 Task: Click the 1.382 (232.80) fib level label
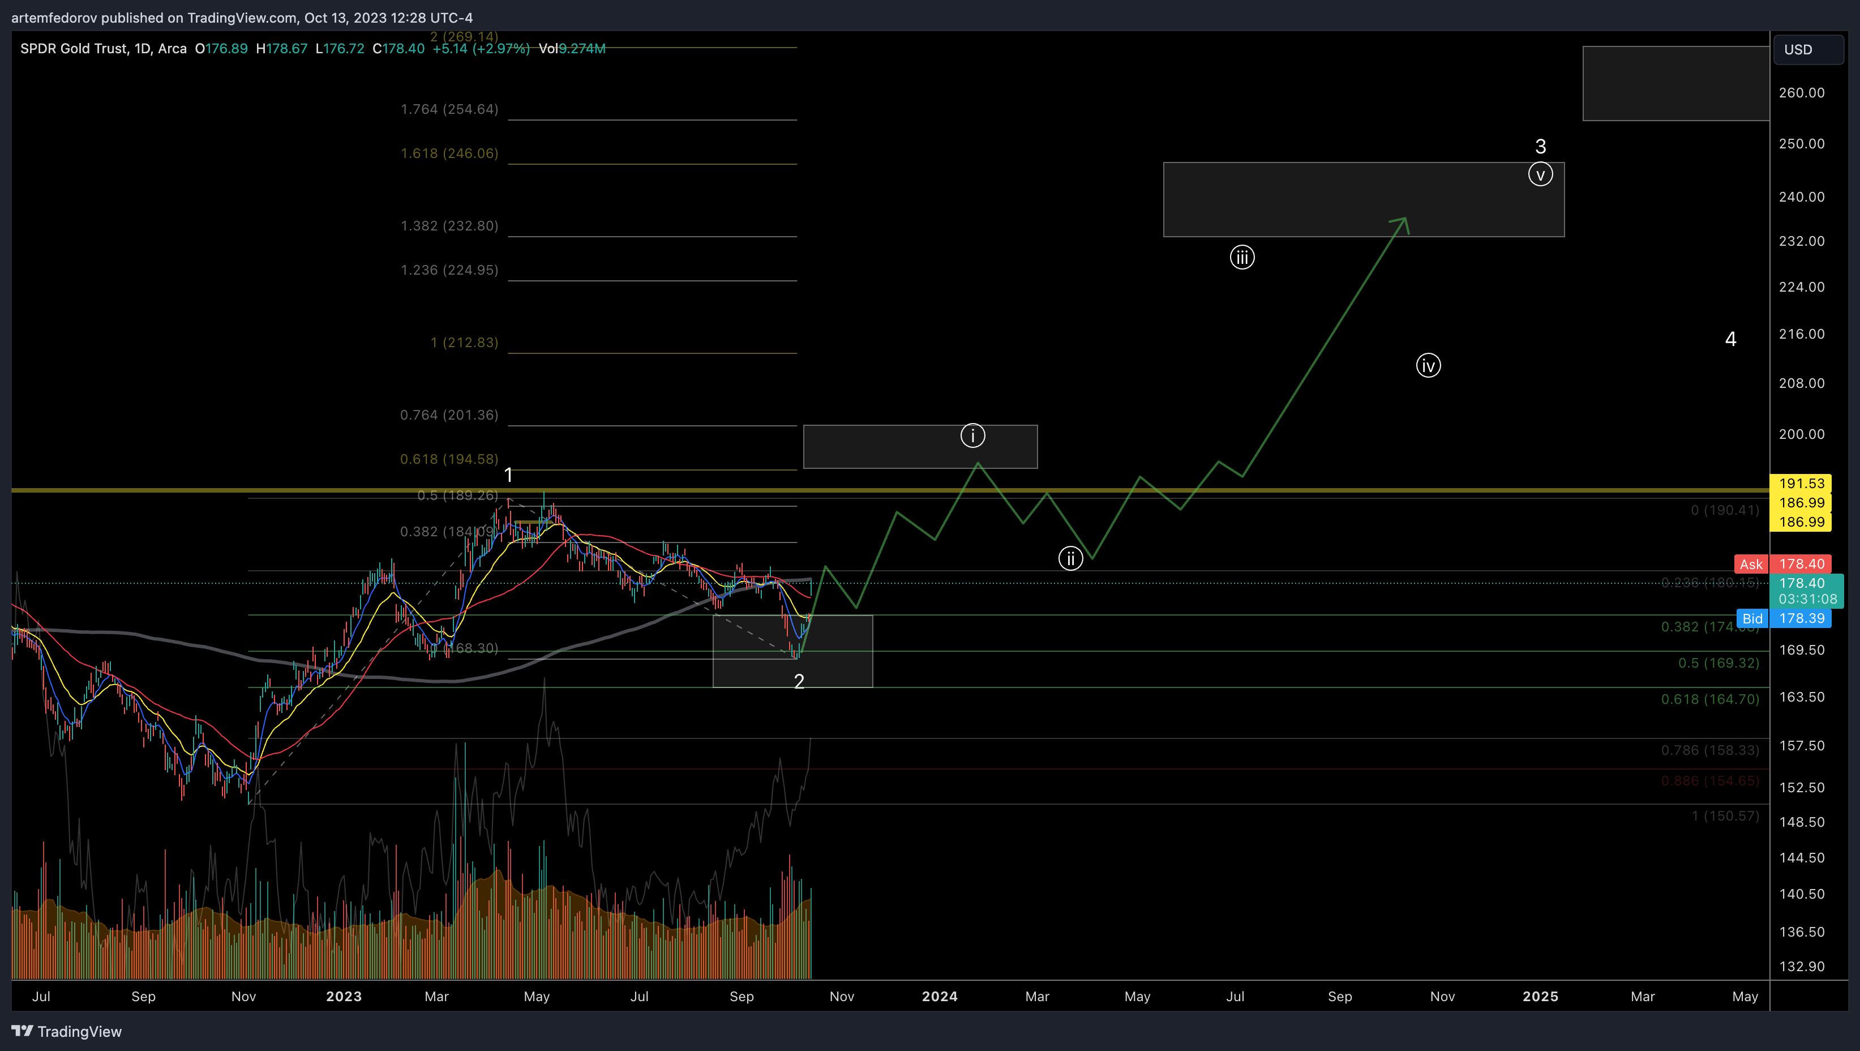(449, 225)
